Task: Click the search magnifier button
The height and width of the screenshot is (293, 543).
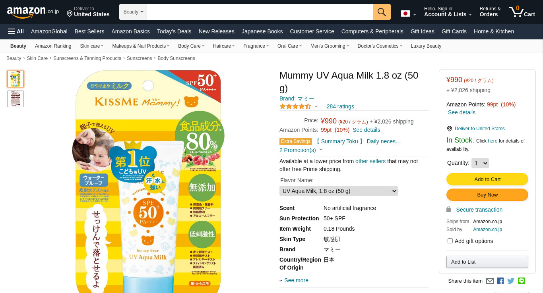Action: point(382,12)
